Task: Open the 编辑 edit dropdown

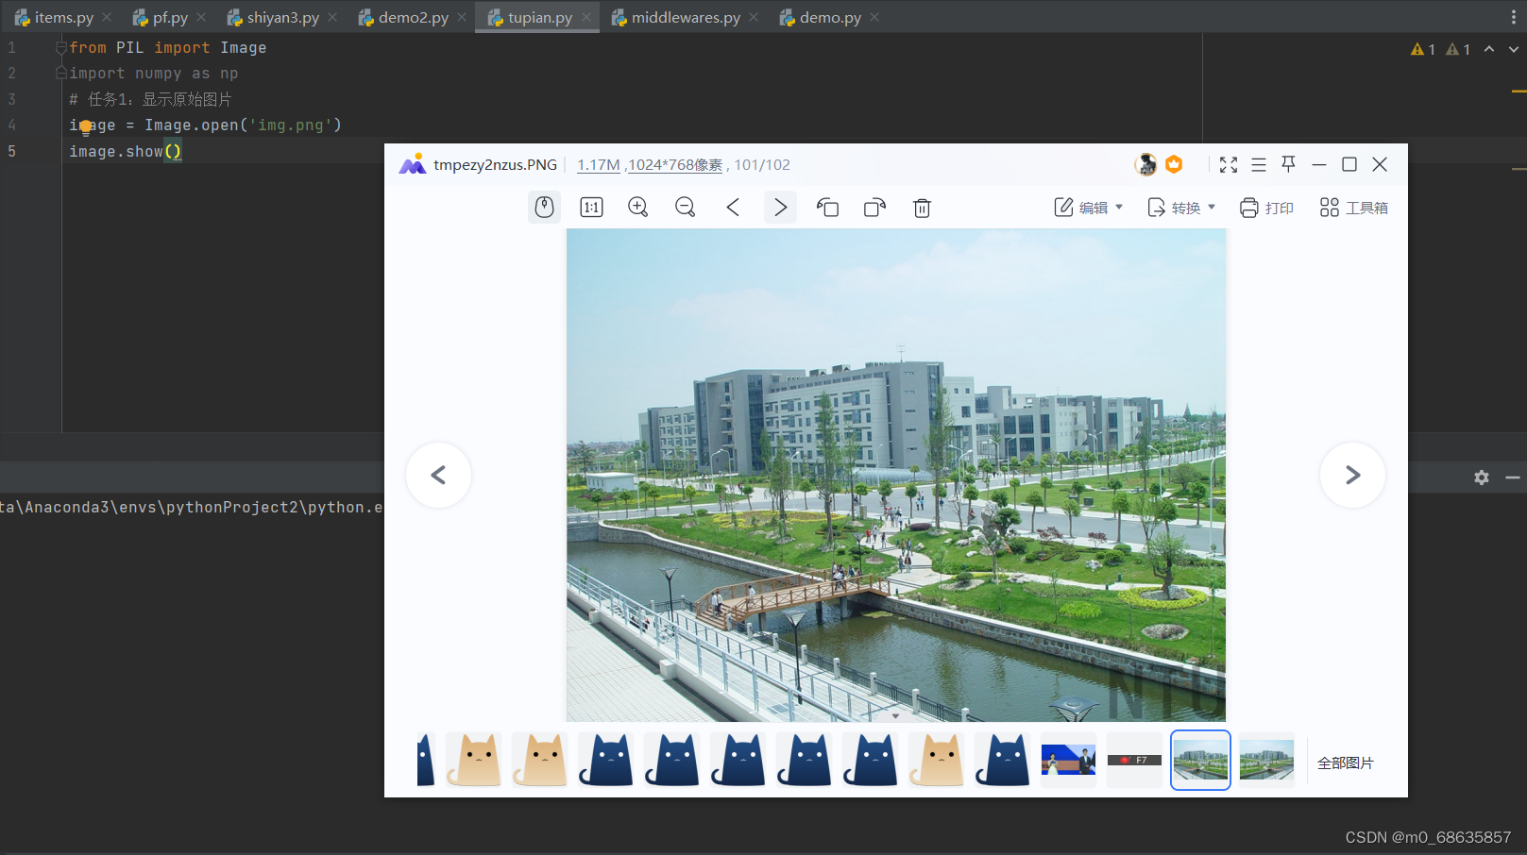Action: [x=1089, y=208]
